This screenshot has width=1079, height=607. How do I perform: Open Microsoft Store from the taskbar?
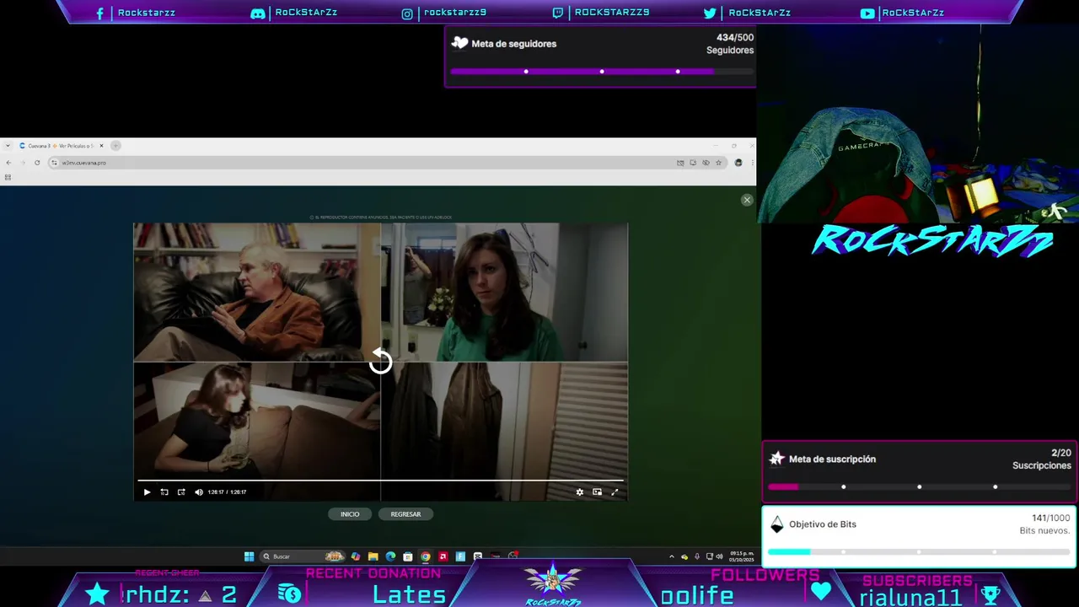click(x=408, y=556)
